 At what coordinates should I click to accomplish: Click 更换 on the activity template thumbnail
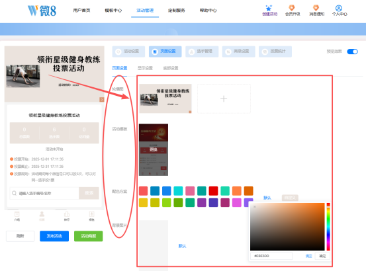coord(154,149)
